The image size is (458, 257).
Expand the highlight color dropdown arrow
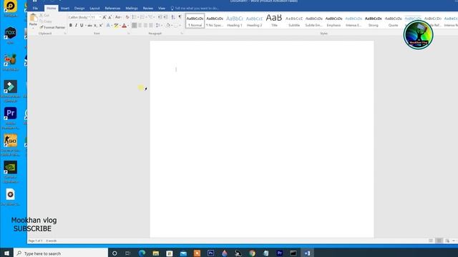coord(120,26)
